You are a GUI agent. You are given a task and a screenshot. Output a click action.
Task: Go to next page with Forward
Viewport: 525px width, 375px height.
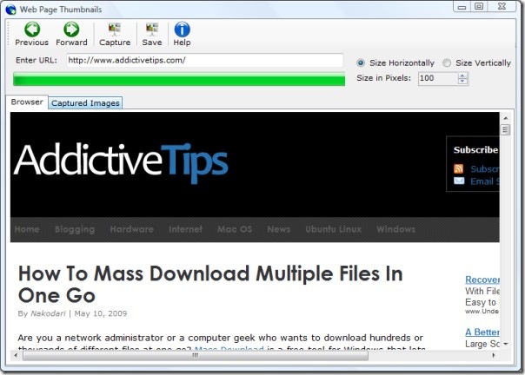[71, 34]
